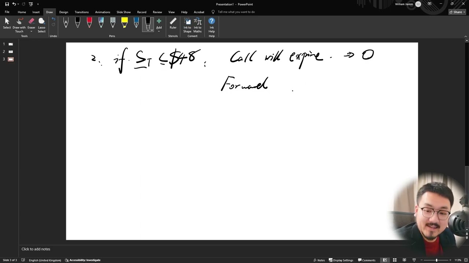Viewport: 469px width, 263px height.
Task: Start Slide Show from the status bar
Action: pyautogui.click(x=414, y=260)
